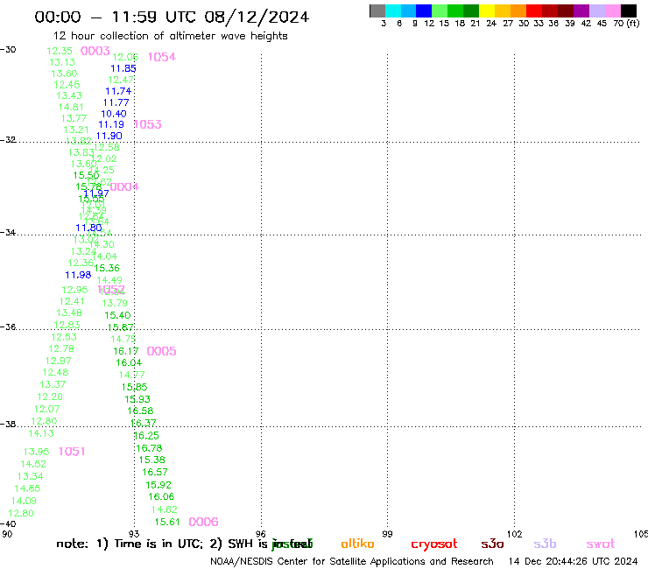Select the latitude axis label '-36'
The image size is (648, 569).
[x=8, y=327]
